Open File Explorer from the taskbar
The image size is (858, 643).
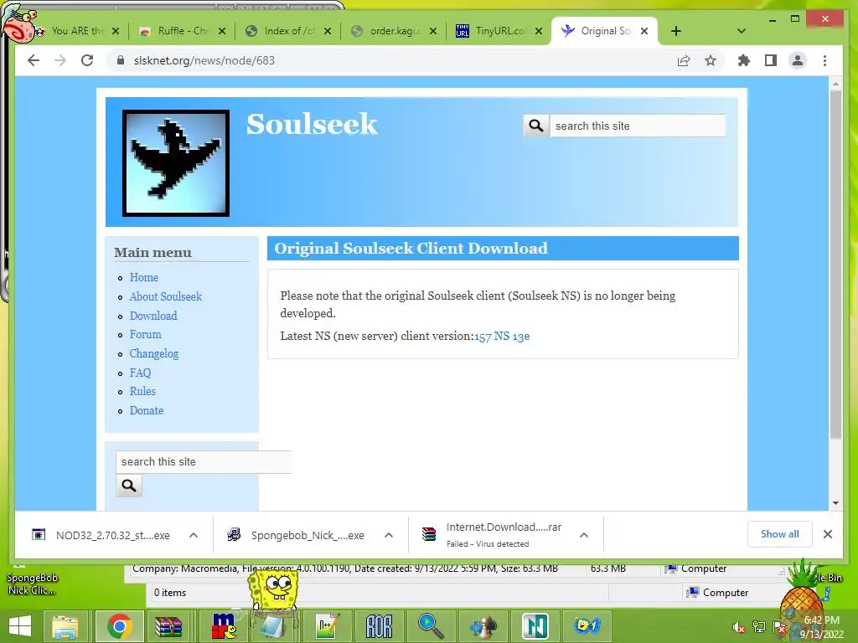pyautogui.click(x=65, y=626)
